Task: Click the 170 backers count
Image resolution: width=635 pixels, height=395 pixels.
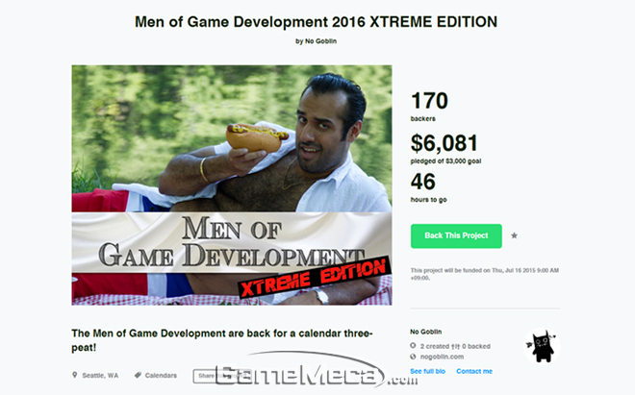Action: click(429, 106)
